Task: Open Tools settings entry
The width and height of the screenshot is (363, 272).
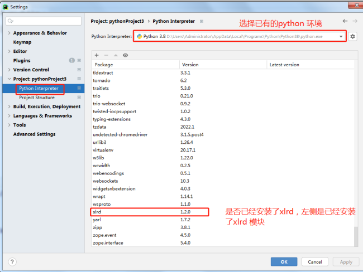Action: click(x=20, y=125)
